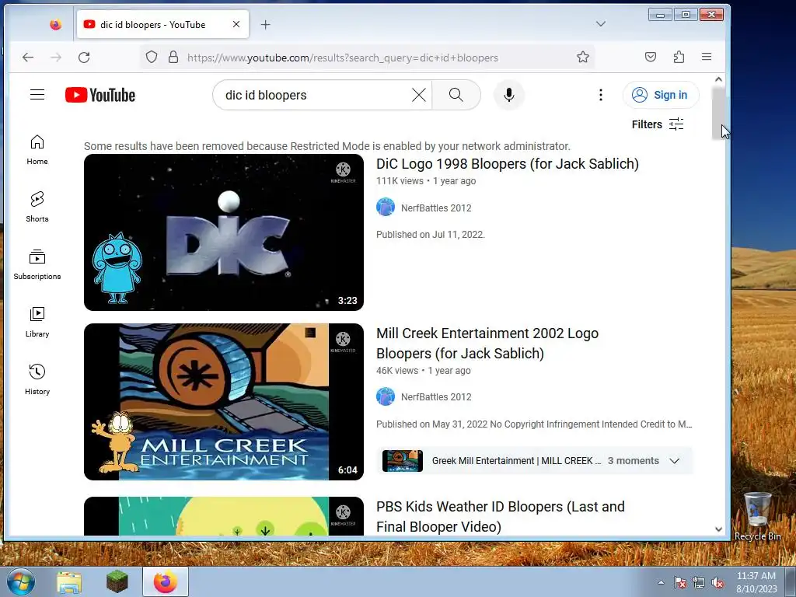Click the scrollbar down arrow

718,529
